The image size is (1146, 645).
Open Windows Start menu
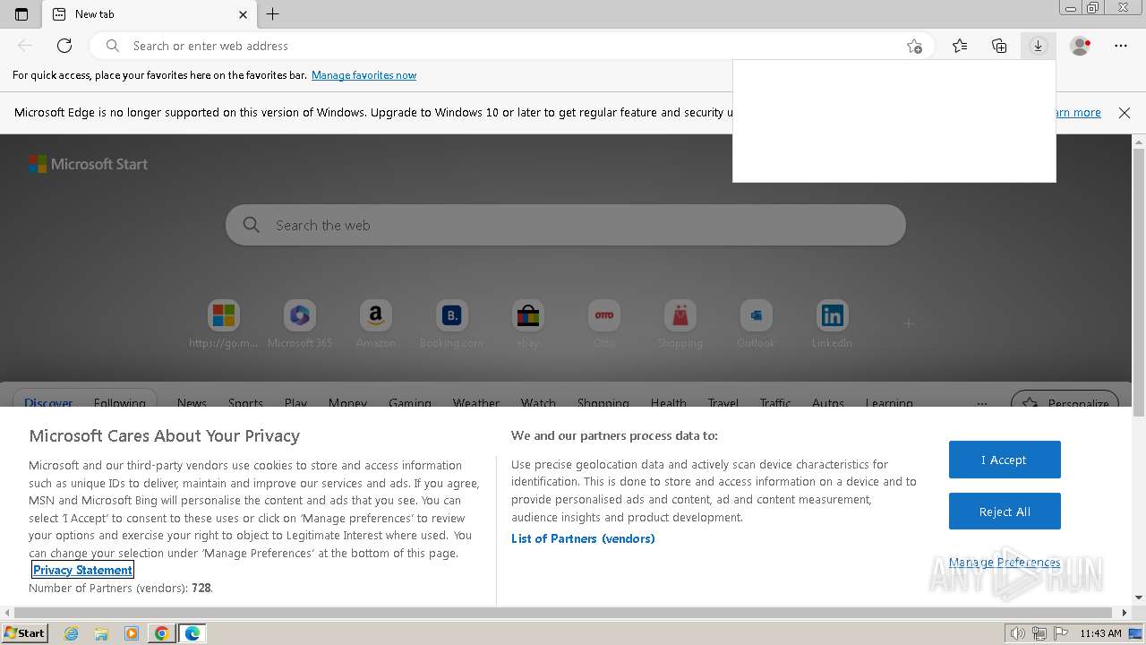[24, 633]
